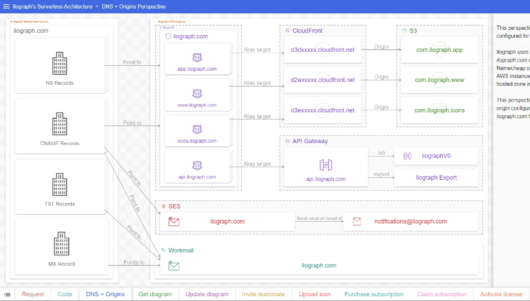The width and height of the screenshot is (530, 301).
Task: Click the API Gateway api.ilograph.com icon
Action: (326, 165)
